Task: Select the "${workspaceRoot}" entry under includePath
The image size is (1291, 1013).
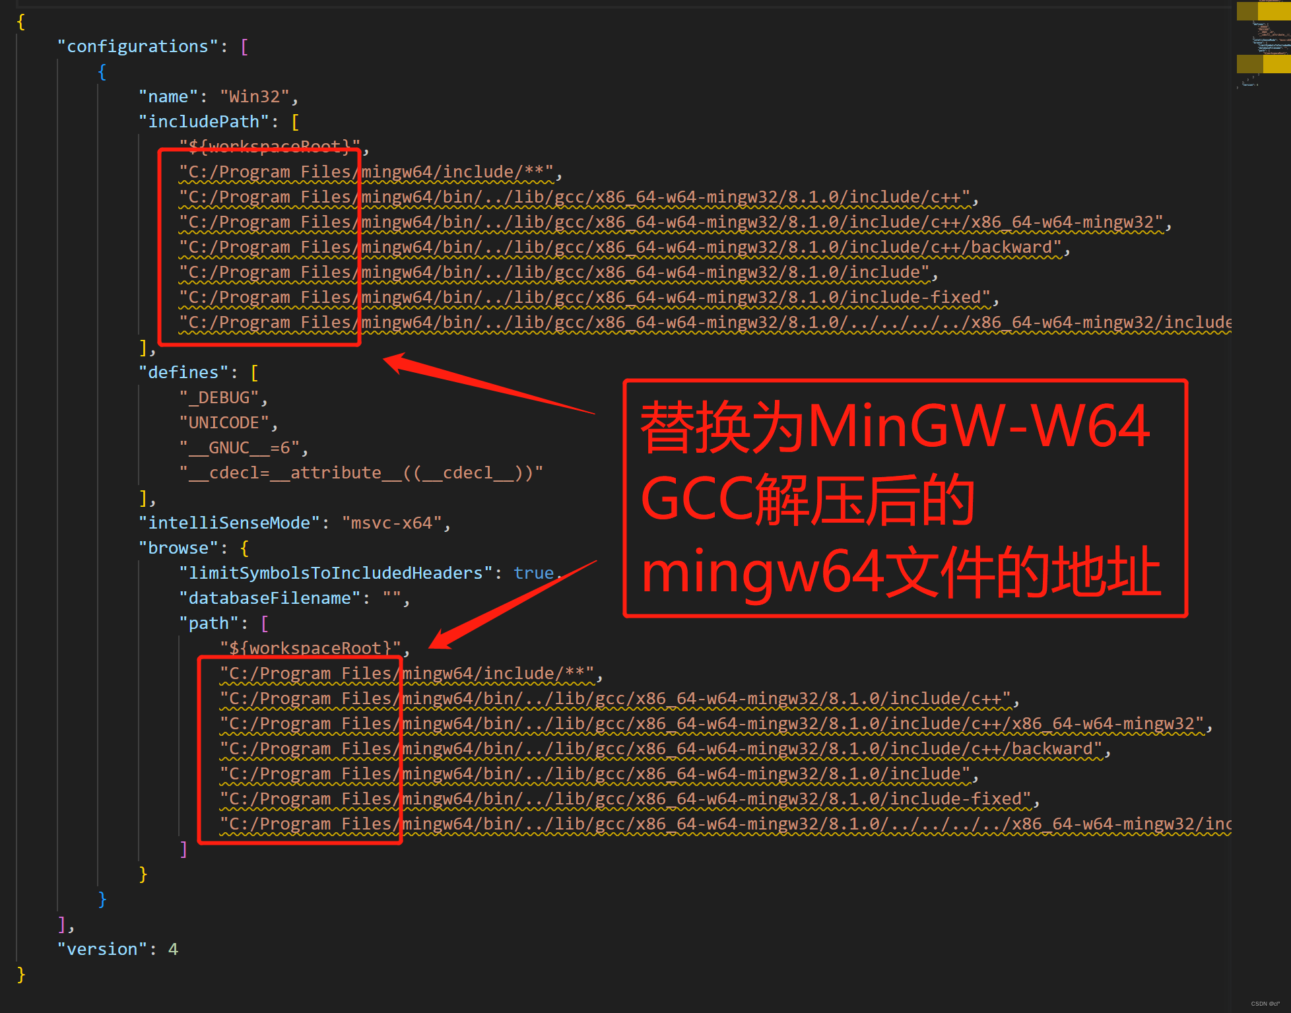Action: 269,146
